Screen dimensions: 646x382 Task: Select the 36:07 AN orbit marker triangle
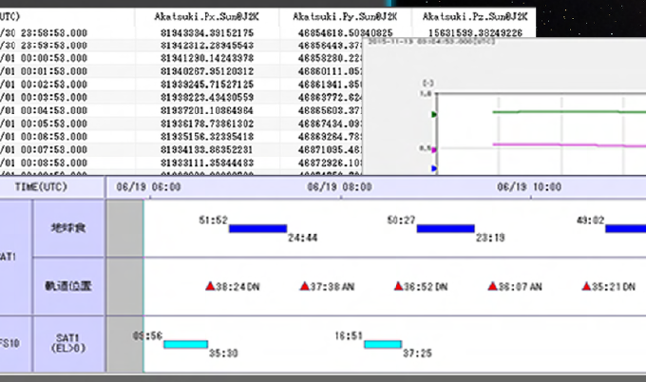(x=492, y=285)
